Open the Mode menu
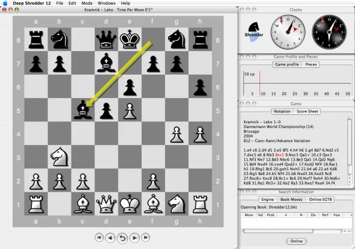The image size is (355, 249). [x=86, y=3]
